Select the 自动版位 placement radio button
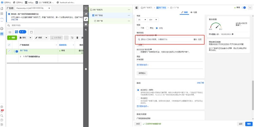The width and height of the screenshot is (254, 127). [138, 90]
